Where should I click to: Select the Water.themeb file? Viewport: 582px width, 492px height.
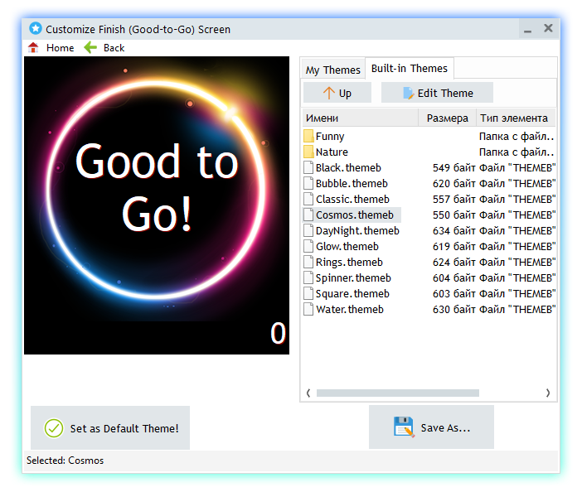point(349,309)
